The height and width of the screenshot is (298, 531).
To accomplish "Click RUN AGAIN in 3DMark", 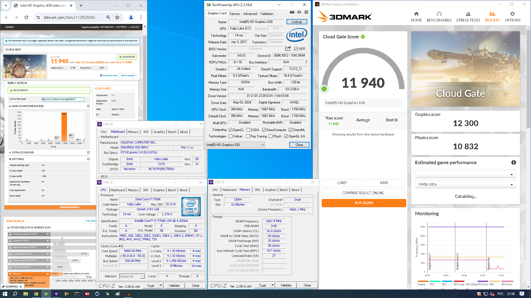I will (x=364, y=203).
